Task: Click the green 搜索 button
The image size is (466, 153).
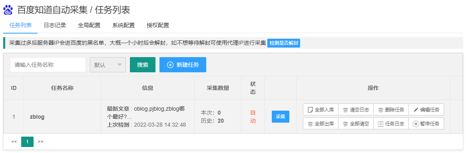Action: click(143, 65)
